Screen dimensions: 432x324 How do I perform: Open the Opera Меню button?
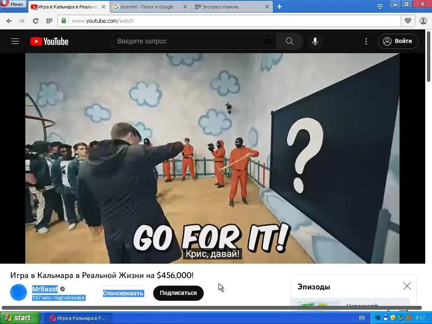(13, 4)
